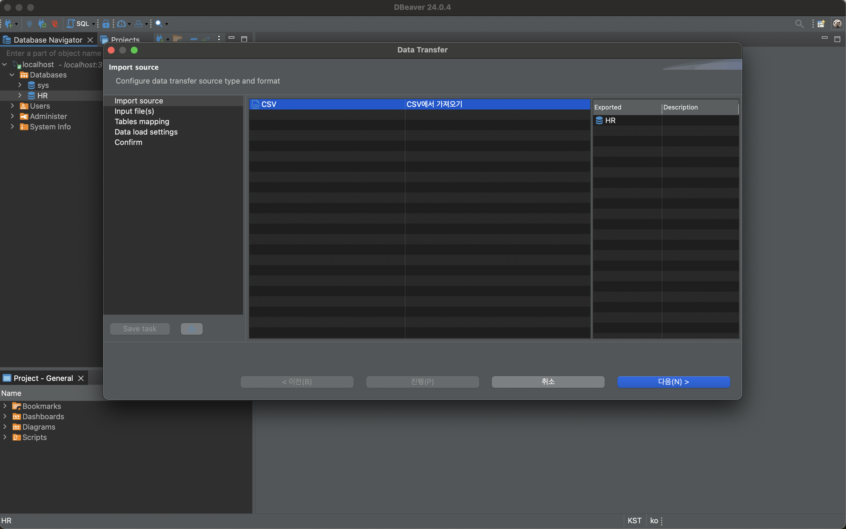
Task: Collapse the Databases folder
Action: pos(12,75)
